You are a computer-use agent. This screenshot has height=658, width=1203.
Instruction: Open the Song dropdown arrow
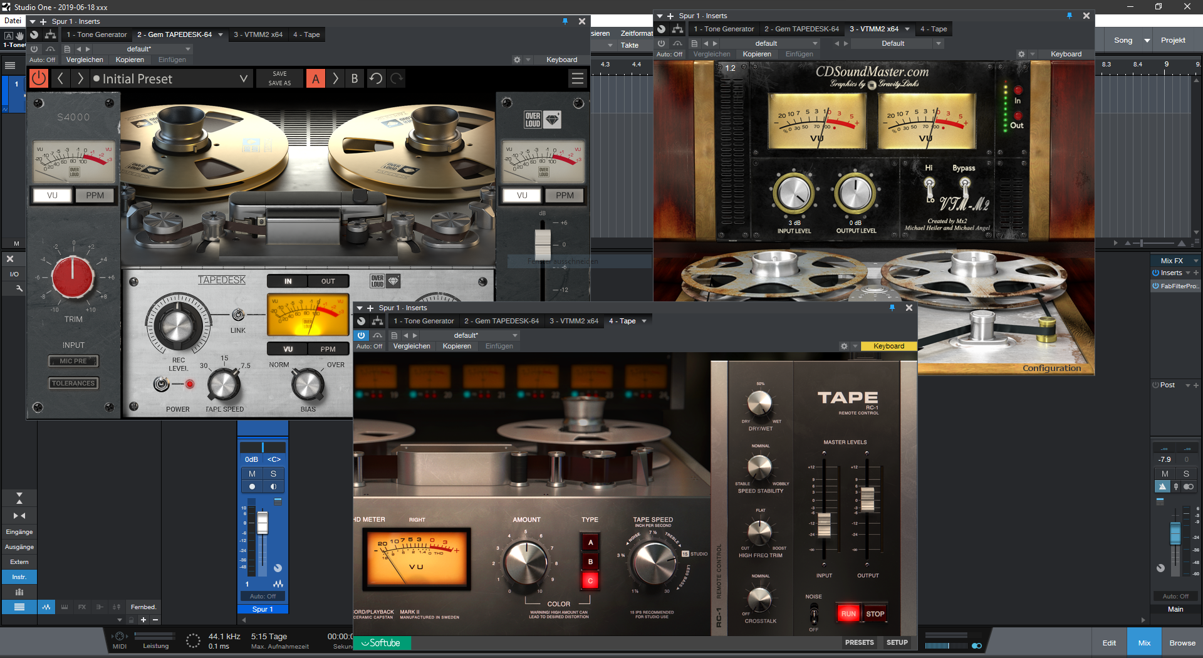(x=1147, y=41)
